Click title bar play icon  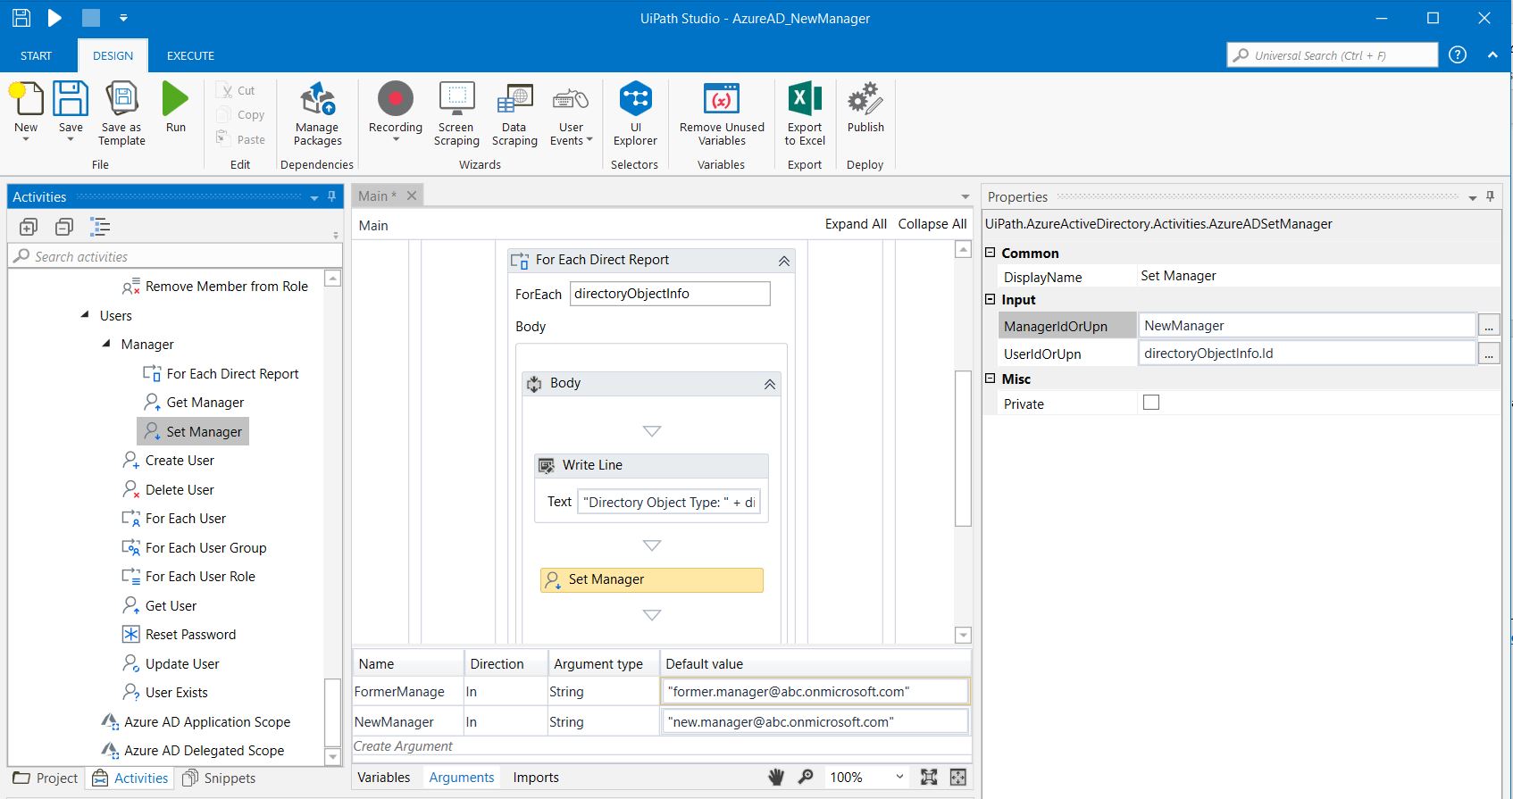(54, 17)
